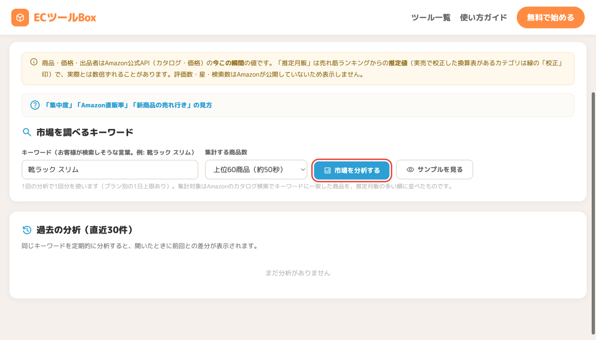
Task: Click the vertical page scrollbar
Action: 593,213
